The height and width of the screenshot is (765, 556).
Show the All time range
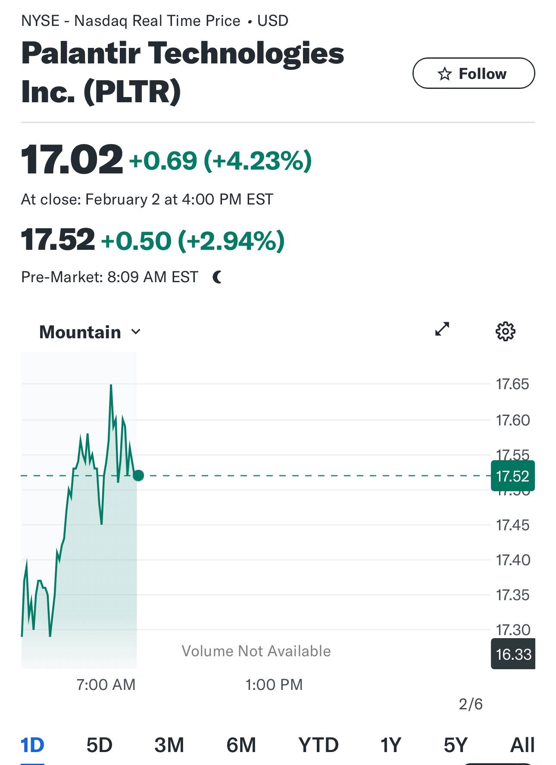pyautogui.click(x=522, y=745)
